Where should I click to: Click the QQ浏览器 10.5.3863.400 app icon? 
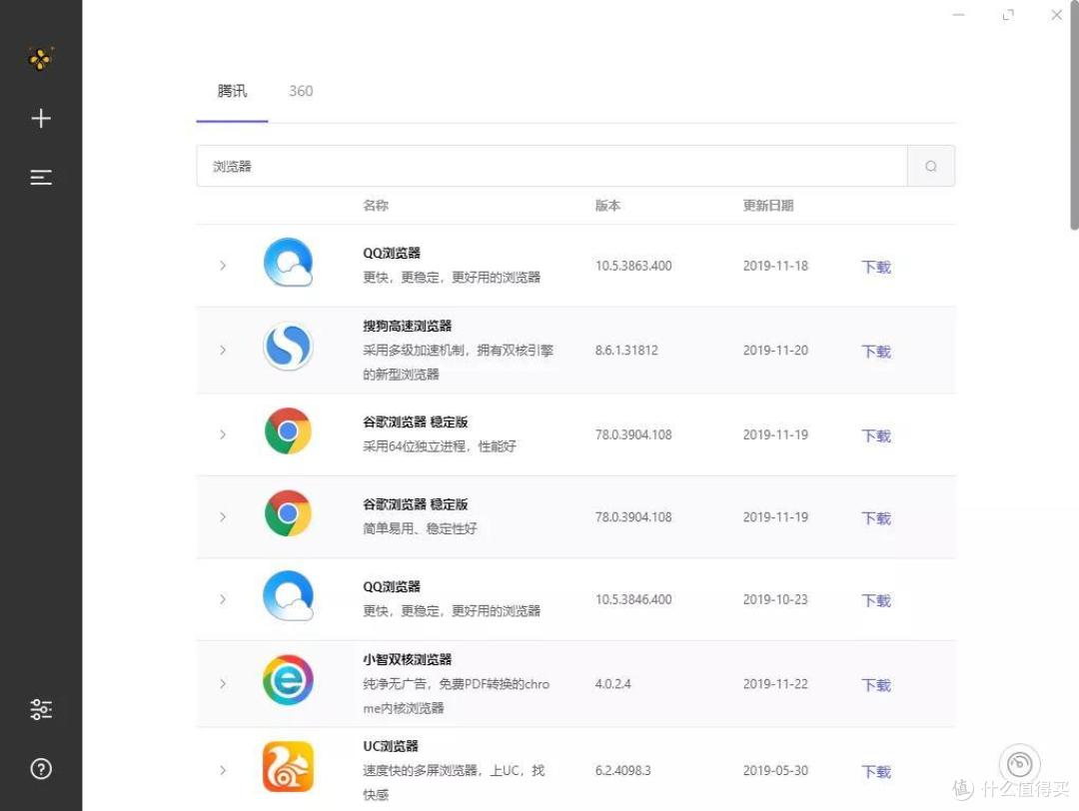pyautogui.click(x=289, y=263)
